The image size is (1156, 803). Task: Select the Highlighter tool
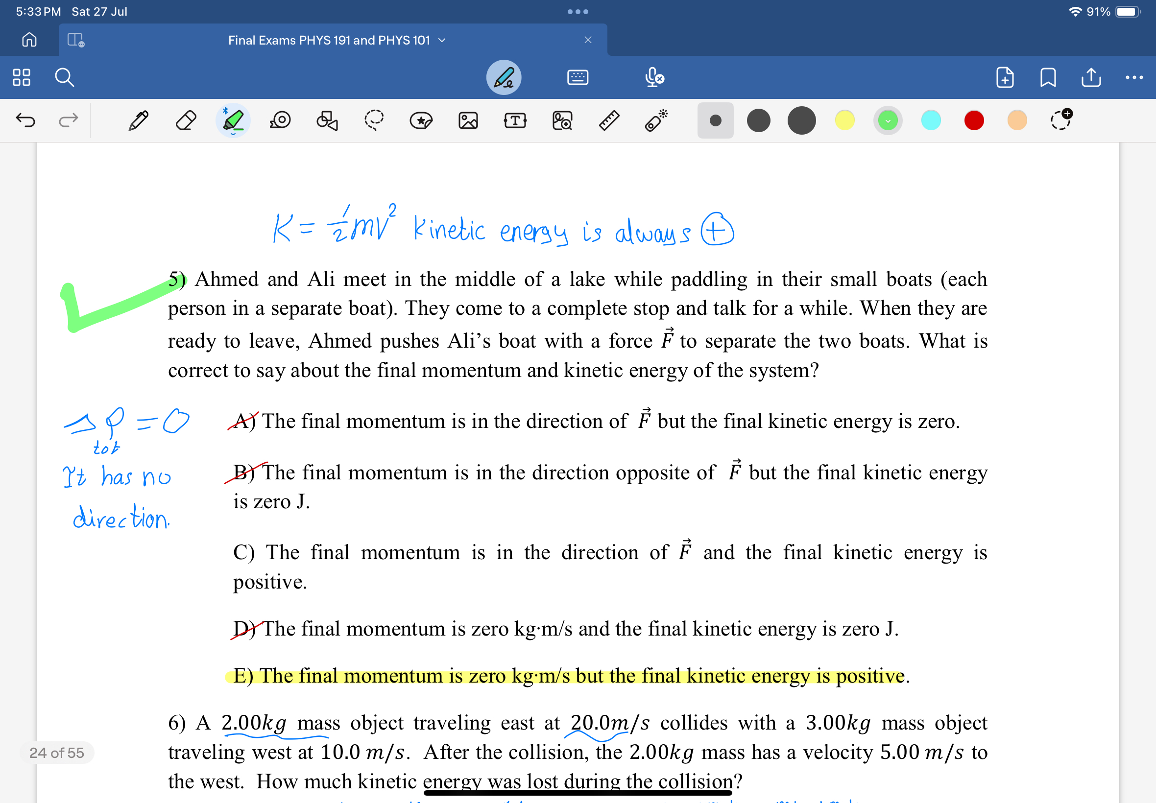pos(233,120)
